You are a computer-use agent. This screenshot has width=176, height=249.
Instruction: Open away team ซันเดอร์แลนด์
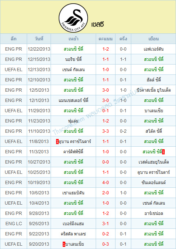pos(154,183)
